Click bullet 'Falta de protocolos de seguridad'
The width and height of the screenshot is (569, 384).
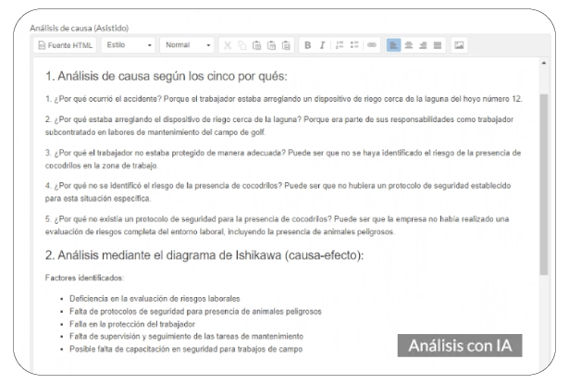195,312
